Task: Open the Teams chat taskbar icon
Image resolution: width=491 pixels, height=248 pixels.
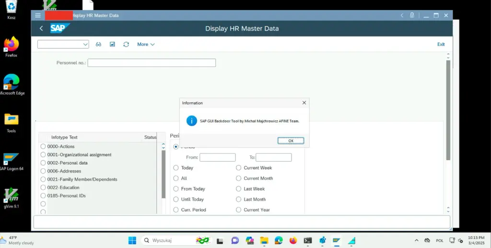Action: click(x=235, y=240)
